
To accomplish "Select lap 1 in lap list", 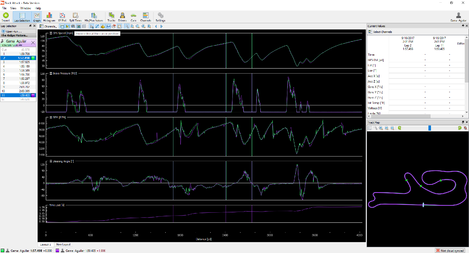I will tap(18, 54).
